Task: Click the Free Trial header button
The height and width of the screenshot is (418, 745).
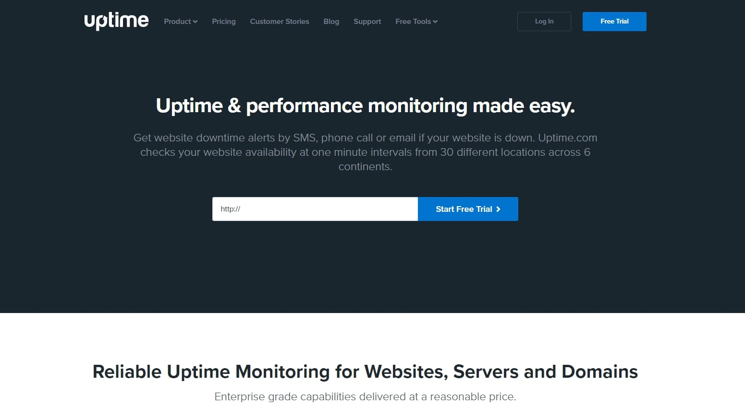Action: [614, 22]
